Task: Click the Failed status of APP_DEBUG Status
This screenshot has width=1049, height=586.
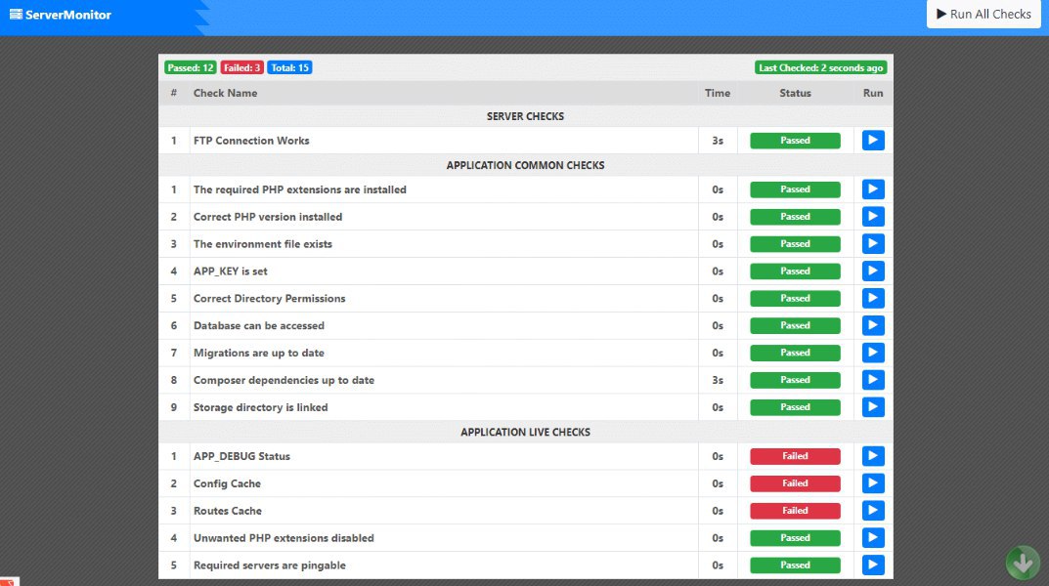Action: tap(795, 456)
